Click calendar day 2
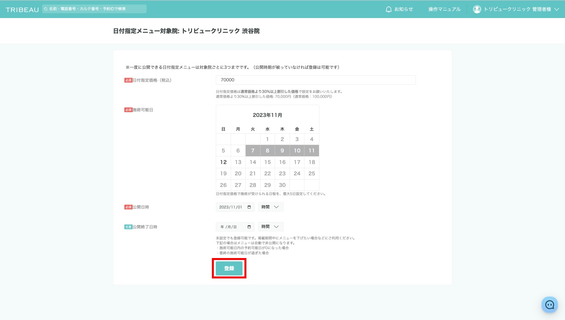 click(x=282, y=139)
